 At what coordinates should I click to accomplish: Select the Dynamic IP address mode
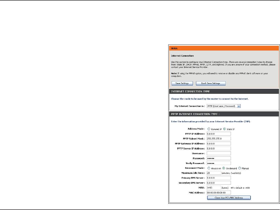click(x=209, y=129)
